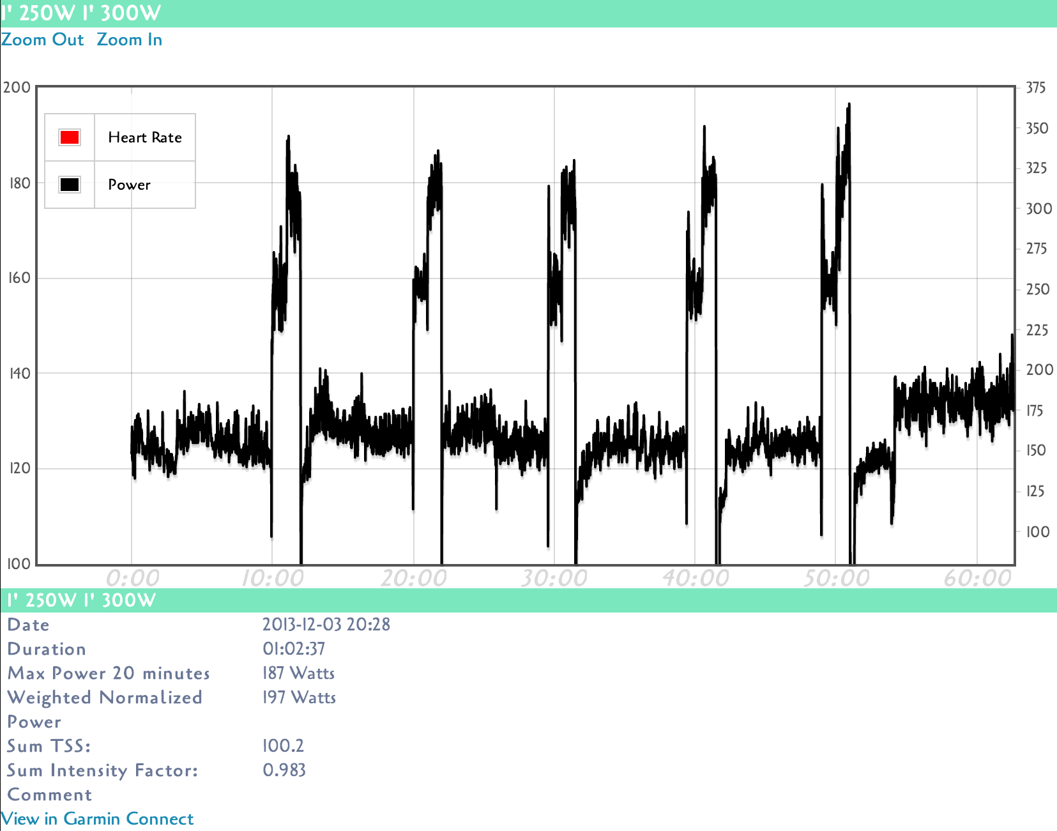Image resolution: width=1057 pixels, height=831 pixels.
Task: Click the Sum TSS value 100.2
Action: coord(283,746)
